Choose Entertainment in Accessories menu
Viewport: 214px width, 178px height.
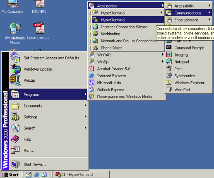[188, 20]
